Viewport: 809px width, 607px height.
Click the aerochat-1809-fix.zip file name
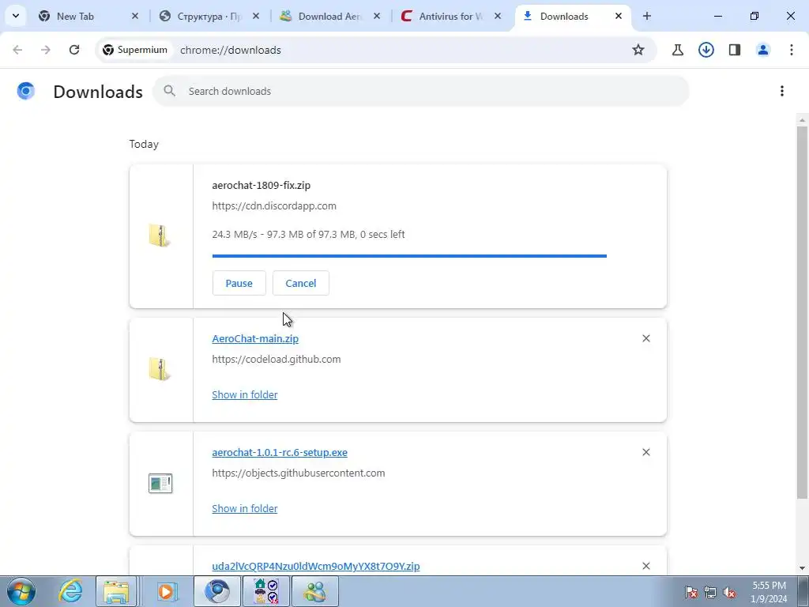(x=261, y=185)
